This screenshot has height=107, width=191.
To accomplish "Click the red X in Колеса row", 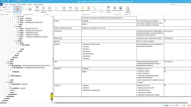I will 165,21.
